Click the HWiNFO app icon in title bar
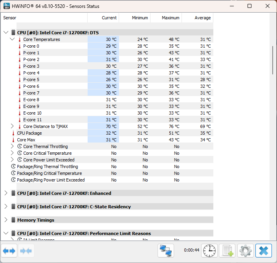 [7, 6]
